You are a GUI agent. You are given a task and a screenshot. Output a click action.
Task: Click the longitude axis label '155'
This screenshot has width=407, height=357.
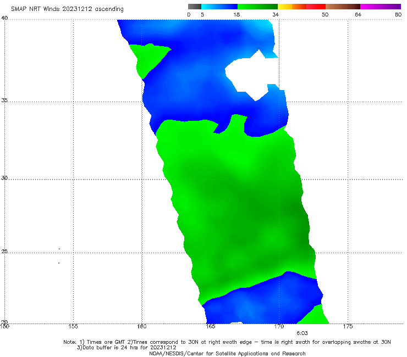point(73,326)
